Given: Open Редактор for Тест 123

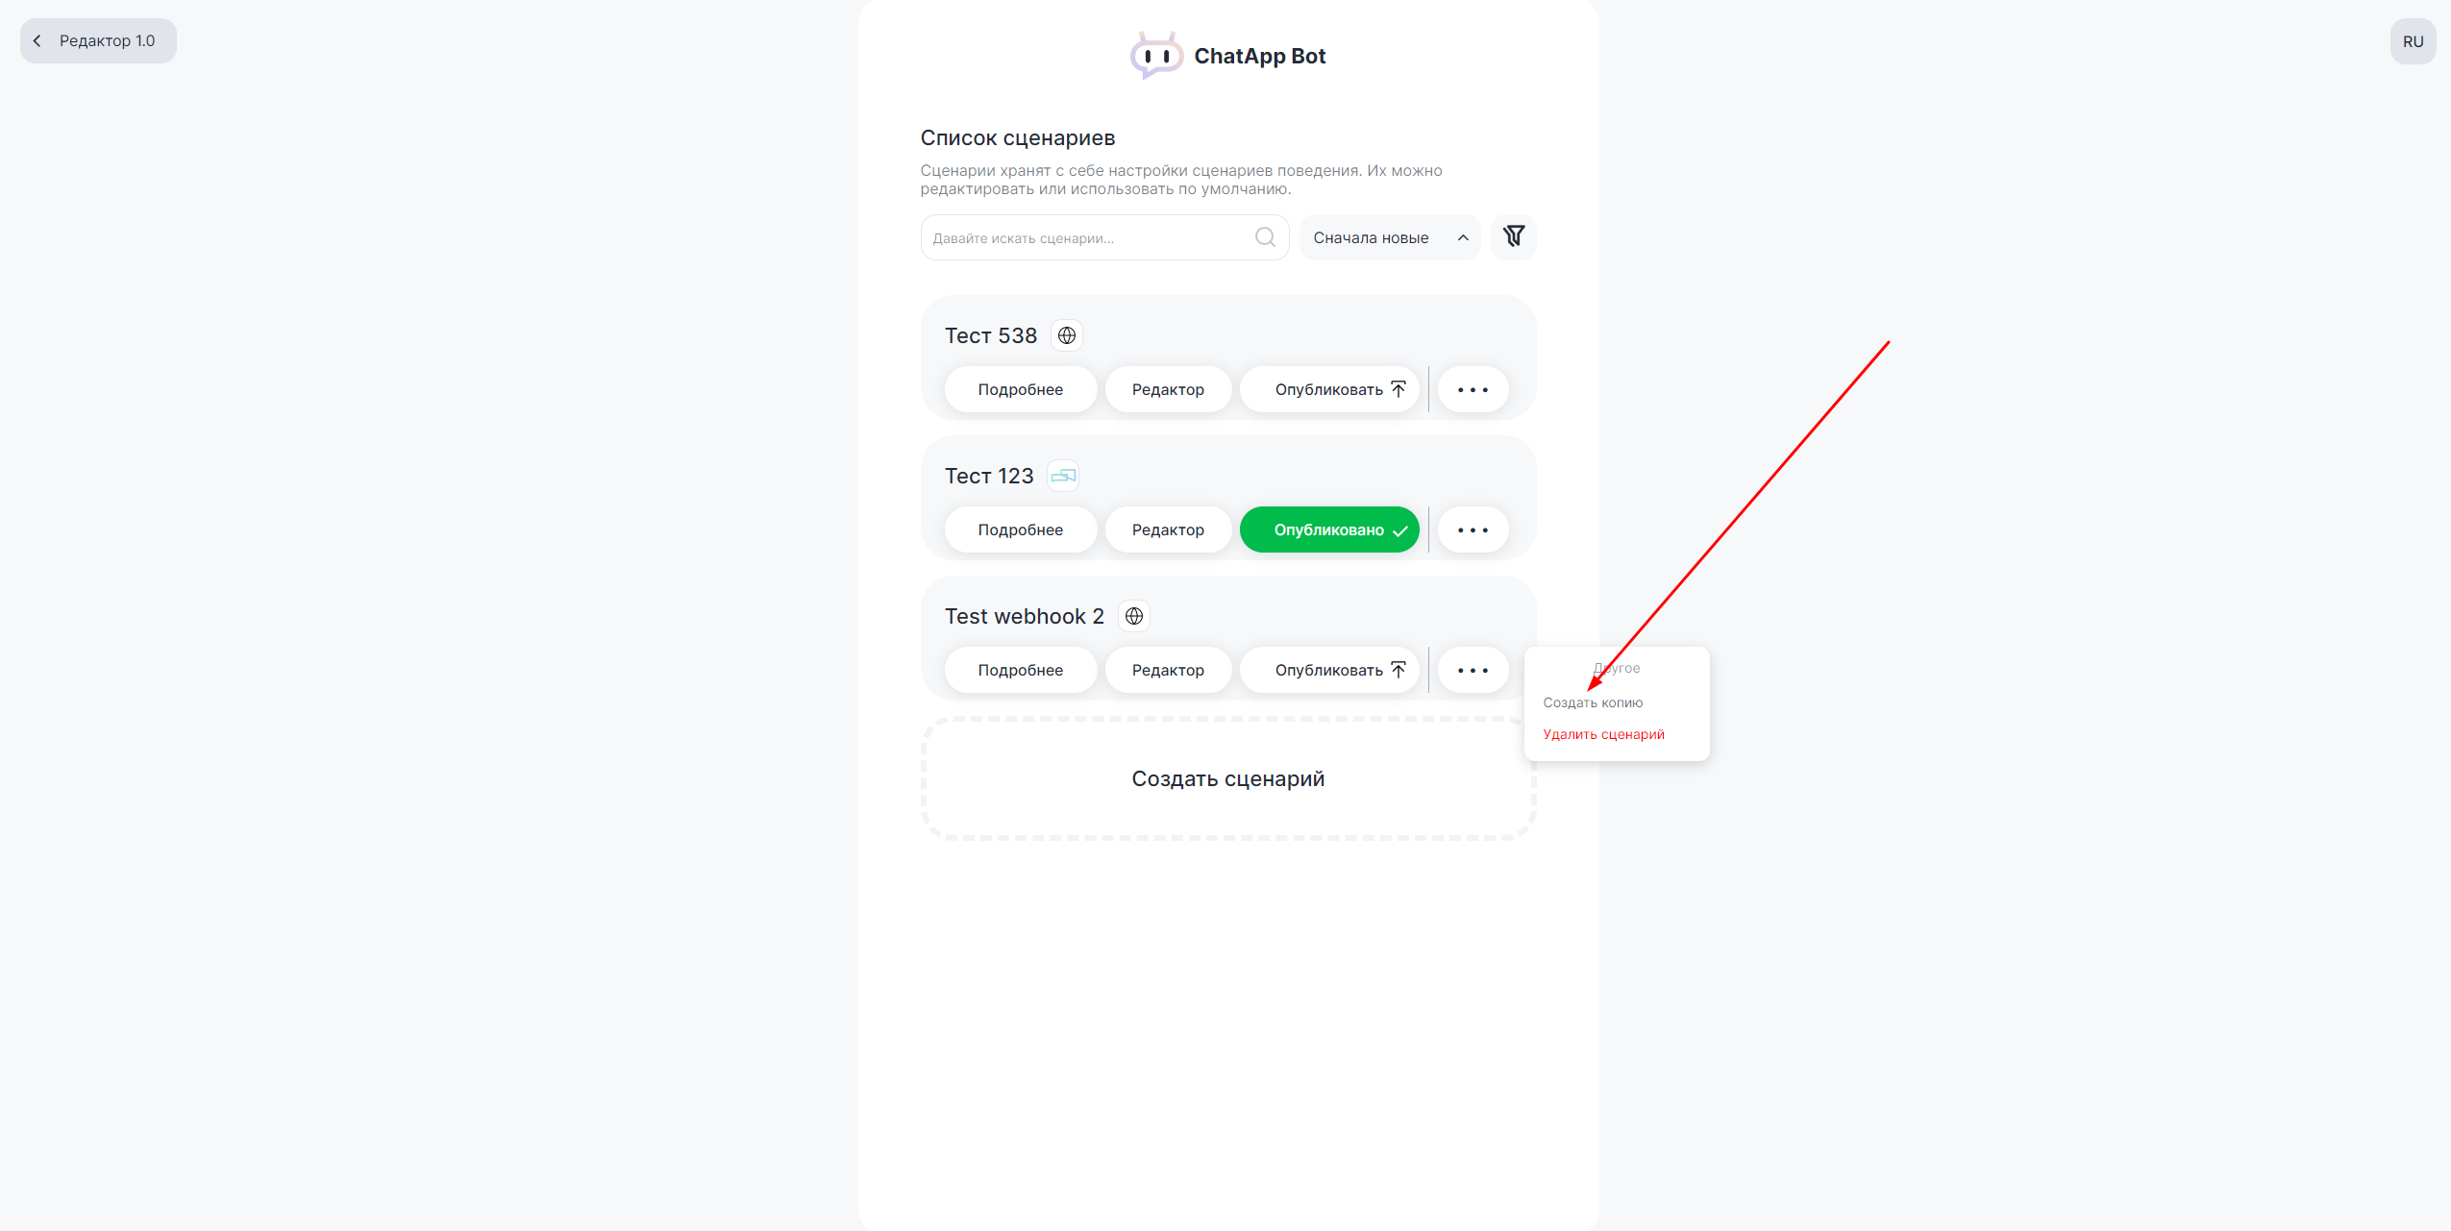Looking at the screenshot, I should (x=1167, y=529).
